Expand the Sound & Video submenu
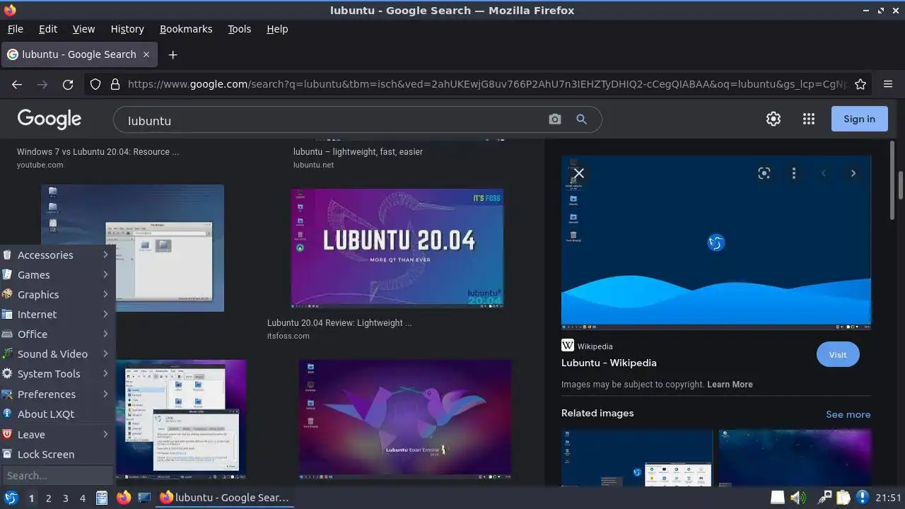Image resolution: width=905 pixels, height=509 pixels. pos(57,353)
